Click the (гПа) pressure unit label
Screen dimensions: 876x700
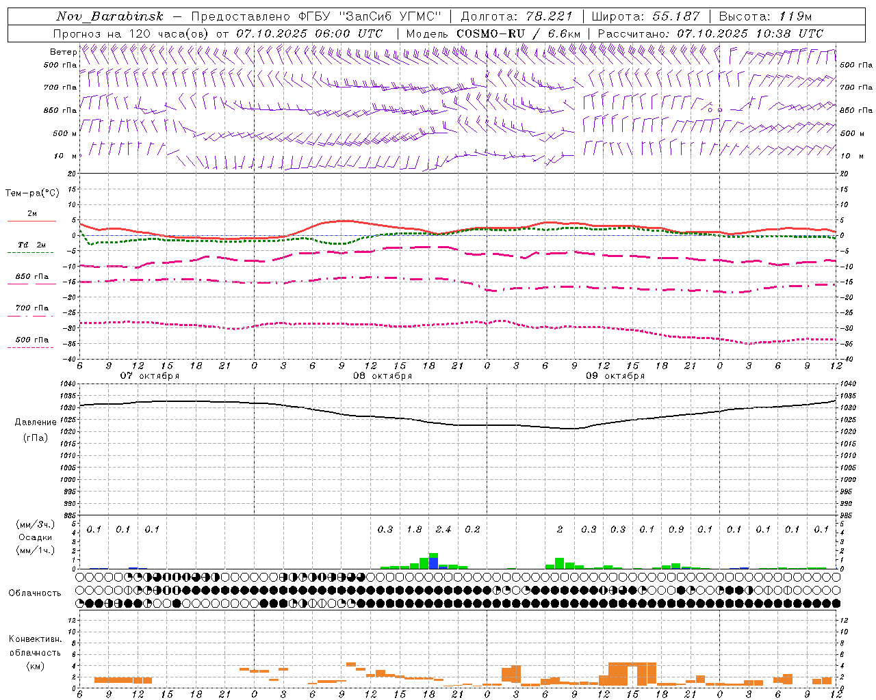[x=36, y=437]
